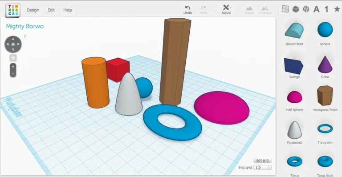Open the Snap grid dropdown

click(x=262, y=167)
